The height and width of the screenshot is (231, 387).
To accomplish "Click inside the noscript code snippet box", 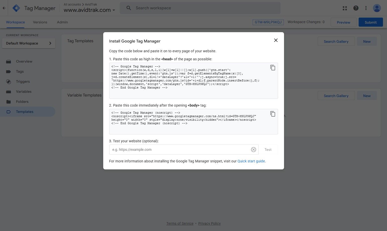I will tap(193, 122).
